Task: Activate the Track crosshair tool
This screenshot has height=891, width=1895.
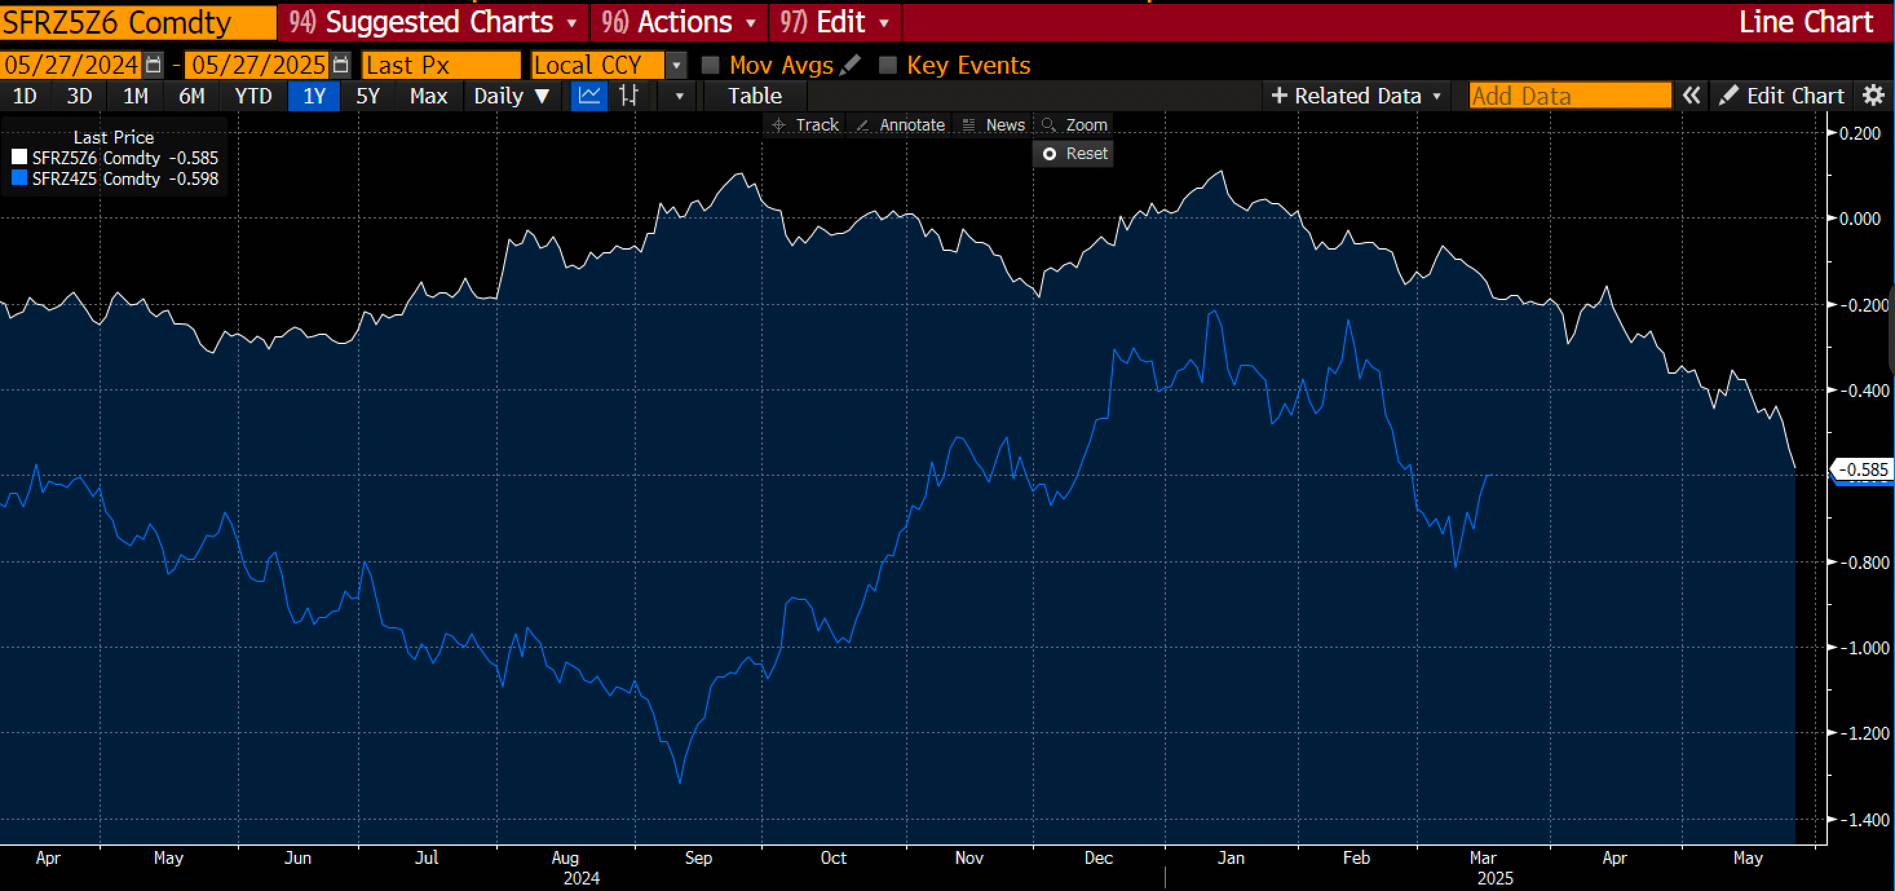Action: click(805, 125)
